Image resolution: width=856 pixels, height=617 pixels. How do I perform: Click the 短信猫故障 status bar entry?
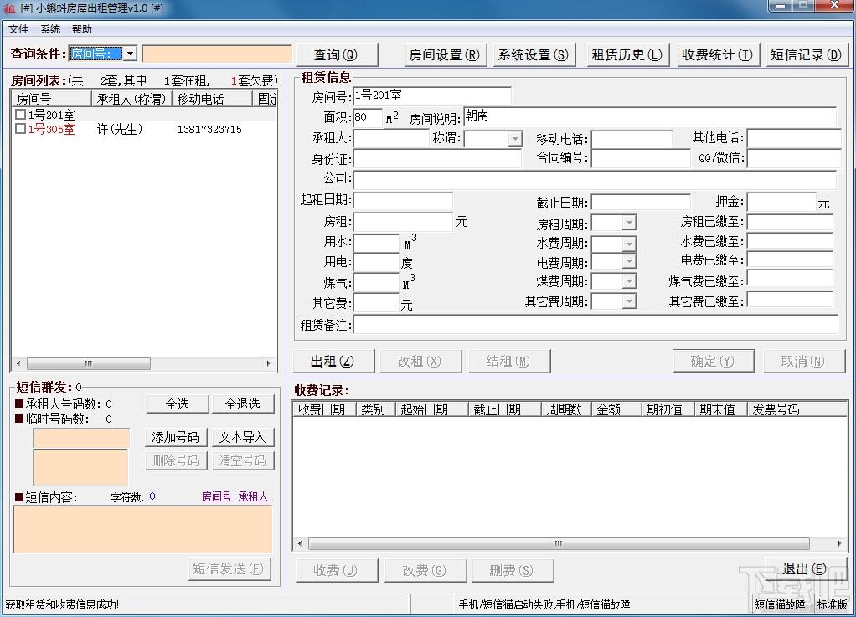tap(780, 604)
